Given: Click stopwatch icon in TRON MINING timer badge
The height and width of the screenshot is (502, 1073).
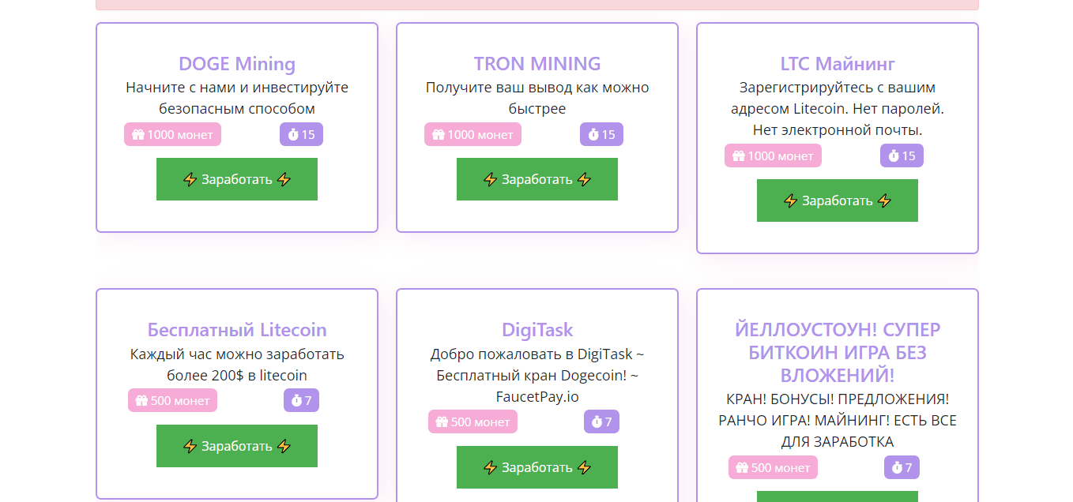Looking at the screenshot, I should click(593, 135).
